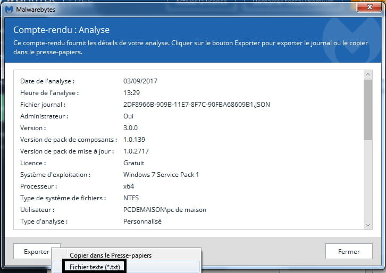Click the Système d'exploitation label

[55, 175]
